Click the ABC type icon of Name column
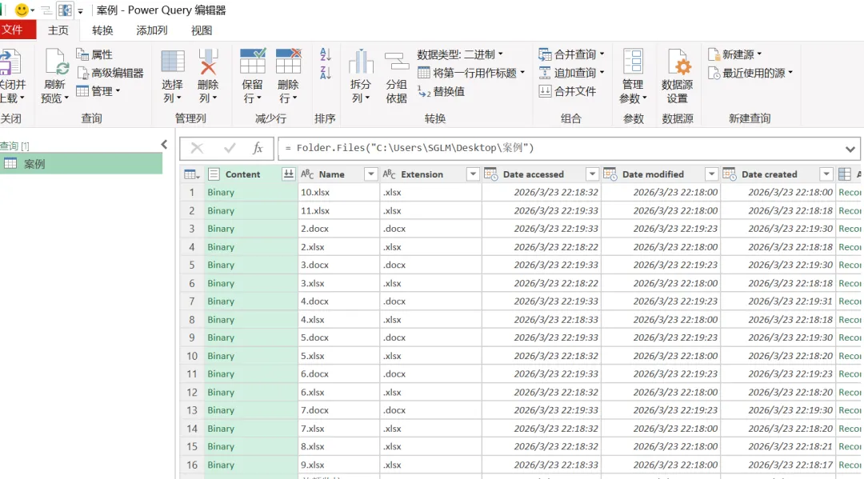Screen dimensions: 864x479 point(307,174)
